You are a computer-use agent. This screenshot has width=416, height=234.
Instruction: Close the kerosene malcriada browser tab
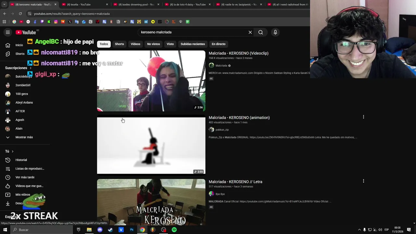coord(55,5)
